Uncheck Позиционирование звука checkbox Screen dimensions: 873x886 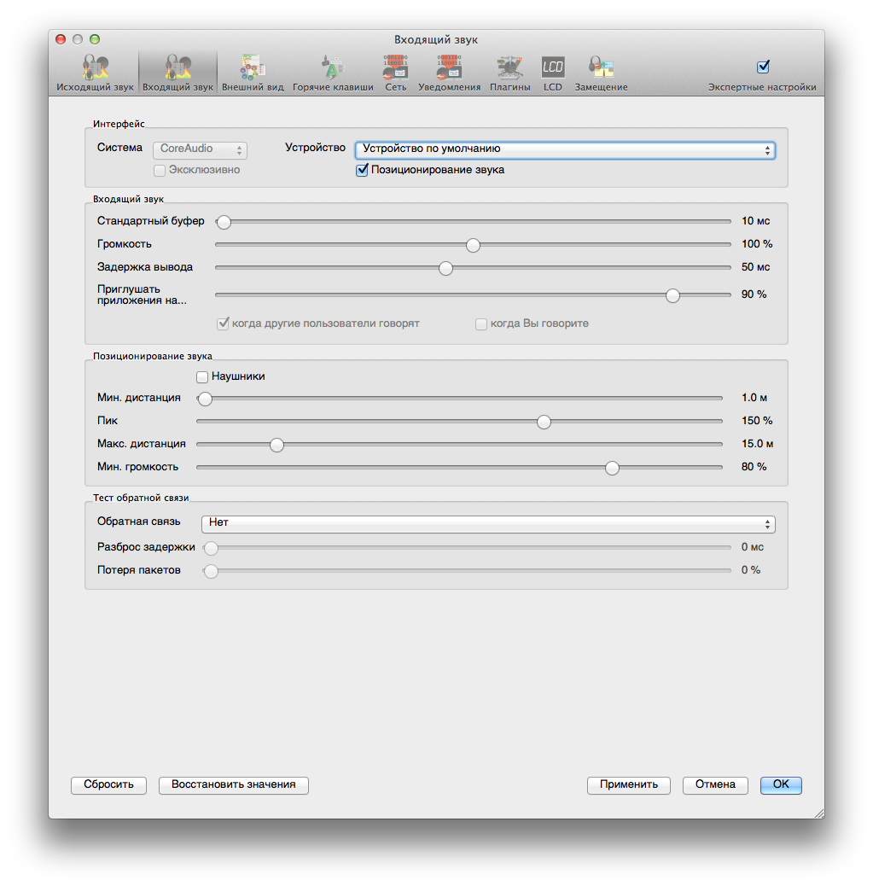363,170
